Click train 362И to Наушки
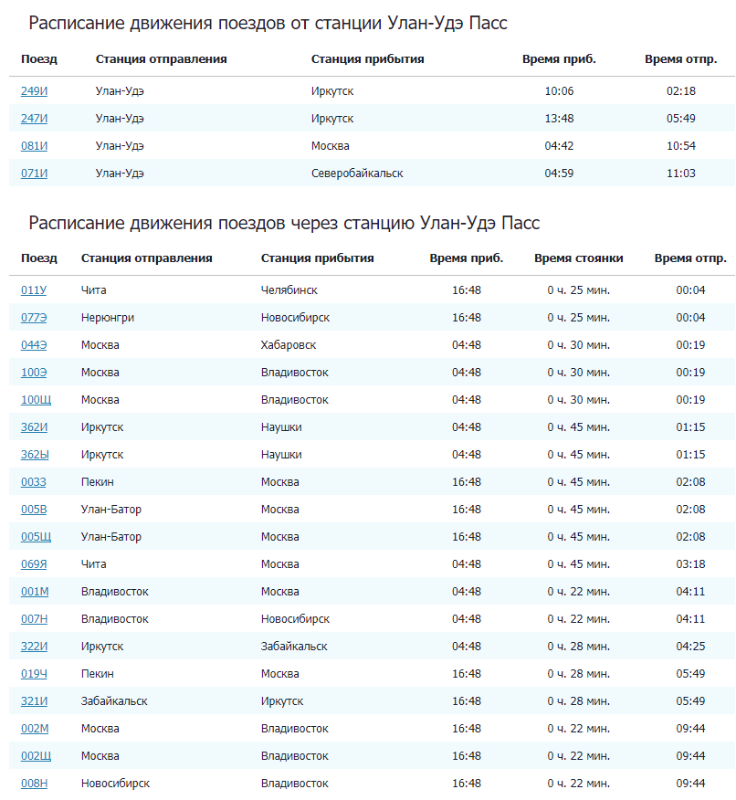Viewport: 736px width, 800px height. (34, 427)
